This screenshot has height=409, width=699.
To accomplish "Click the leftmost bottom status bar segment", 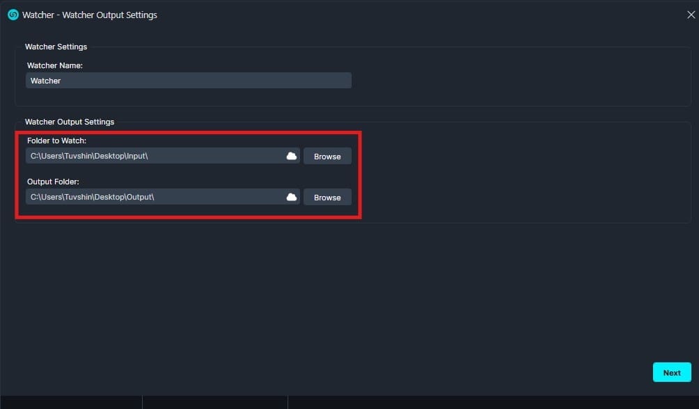I will (x=70, y=402).
